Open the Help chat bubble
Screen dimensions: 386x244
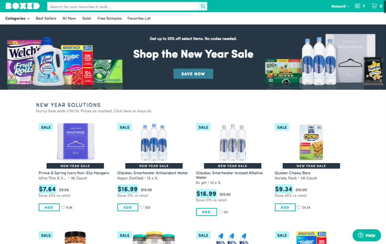click(367, 235)
